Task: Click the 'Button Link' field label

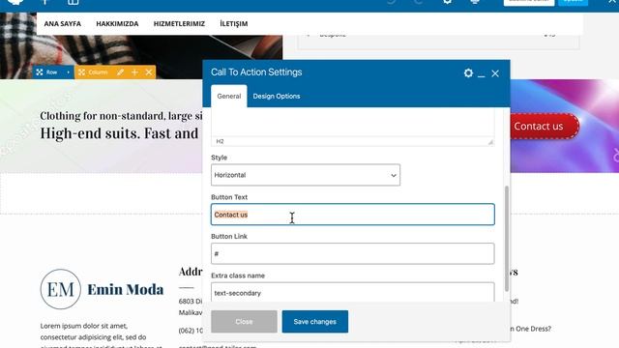Action: pyautogui.click(x=229, y=236)
